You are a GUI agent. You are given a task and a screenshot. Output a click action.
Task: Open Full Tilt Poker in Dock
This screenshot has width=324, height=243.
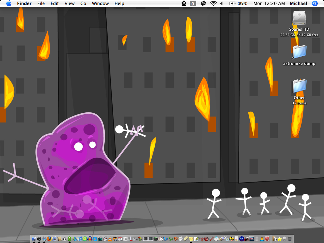pyautogui.click(x=252, y=239)
